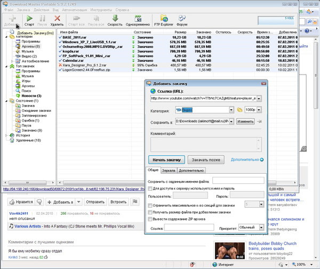Select История in the tree
The image size is (320, 269).
click(x=22, y=135)
